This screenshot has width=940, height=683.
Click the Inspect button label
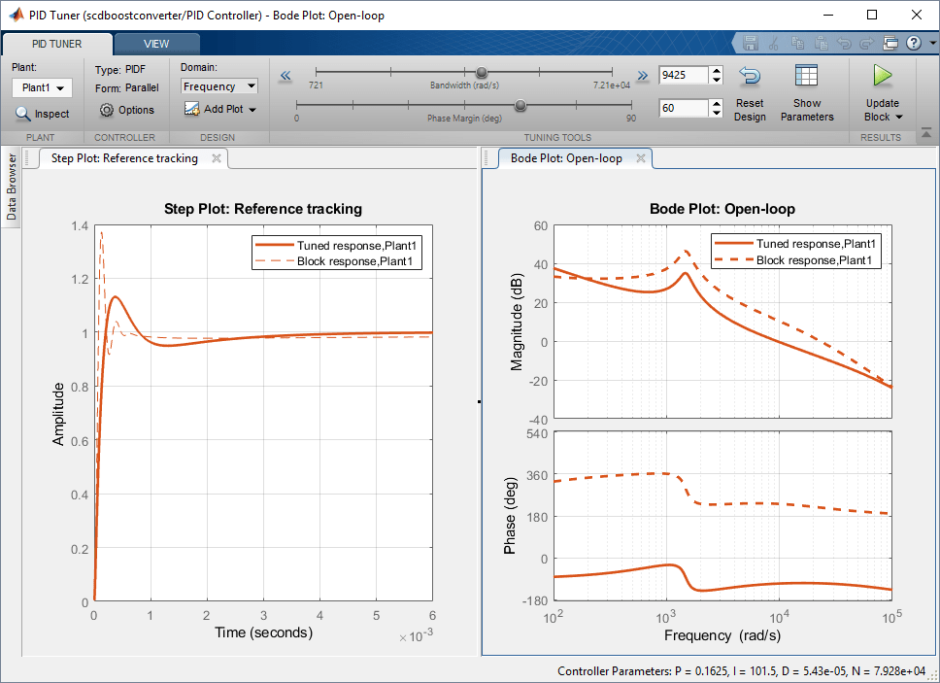pyautogui.click(x=51, y=114)
